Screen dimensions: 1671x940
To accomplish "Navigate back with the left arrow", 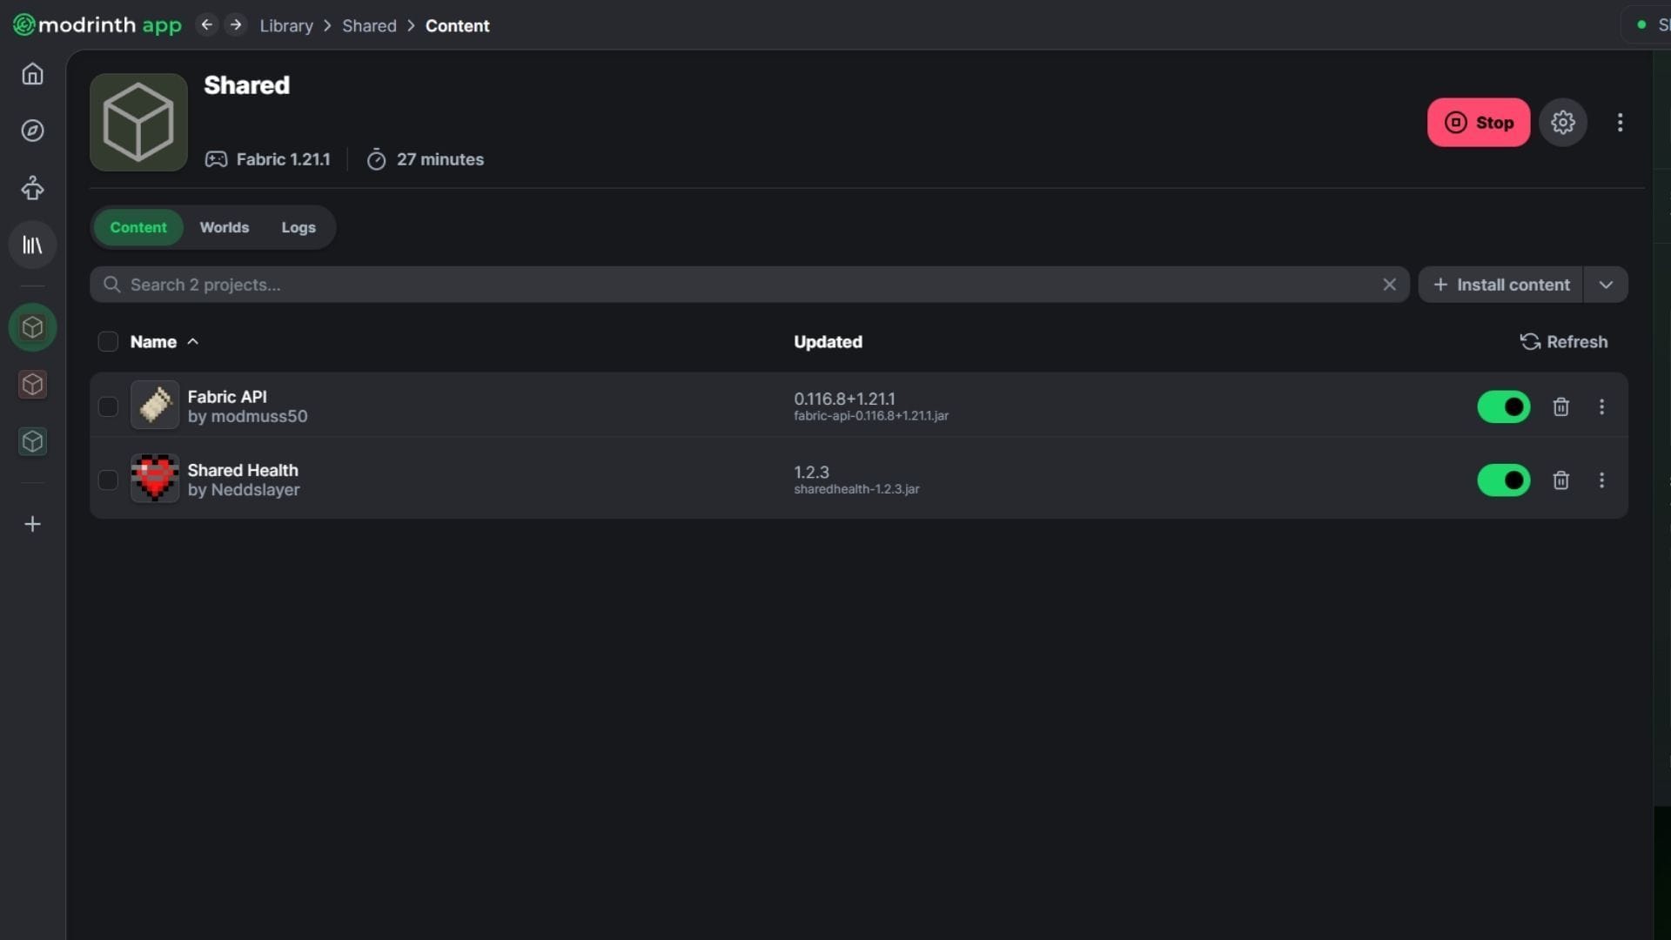I will [x=206, y=25].
